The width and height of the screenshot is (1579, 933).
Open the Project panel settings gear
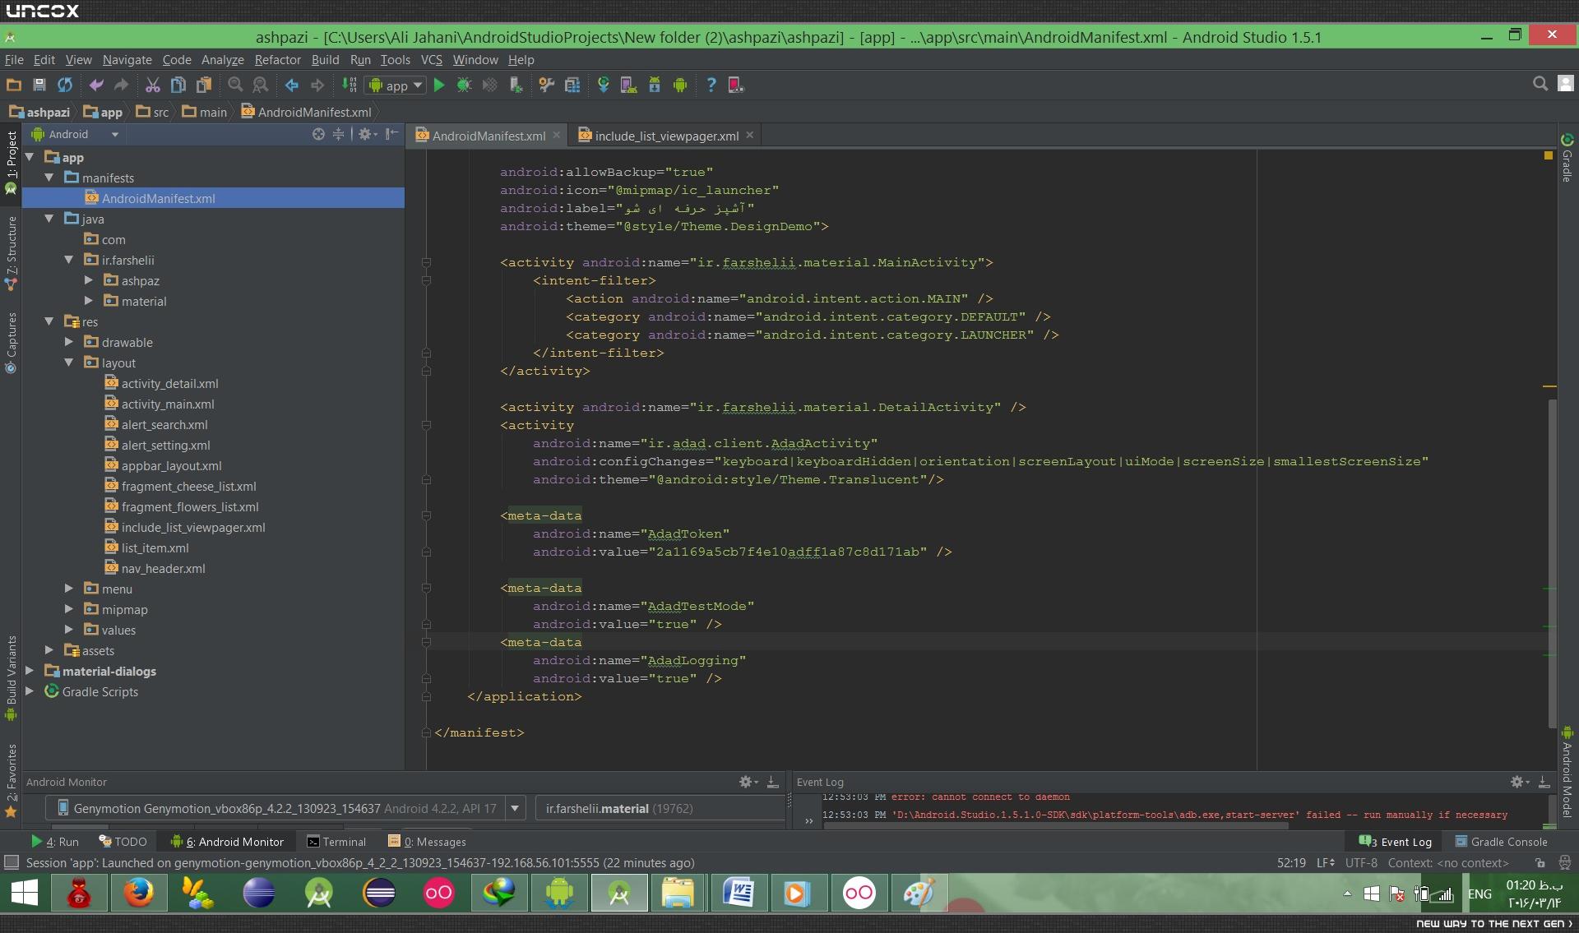pyautogui.click(x=367, y=134)
